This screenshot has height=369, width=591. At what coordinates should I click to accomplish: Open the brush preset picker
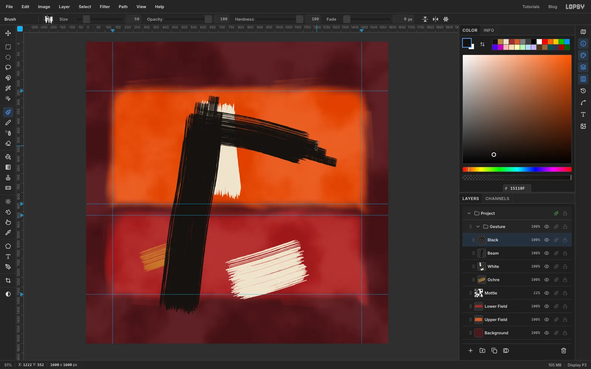click(x=48, y=19)
